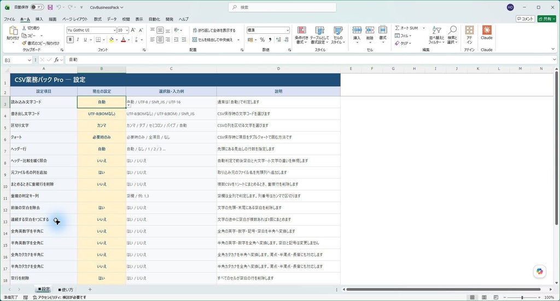Expand AutoSum (オート SUM) dropdown arrow
This screenshot has width=560, height=301.
pos(424,28)
